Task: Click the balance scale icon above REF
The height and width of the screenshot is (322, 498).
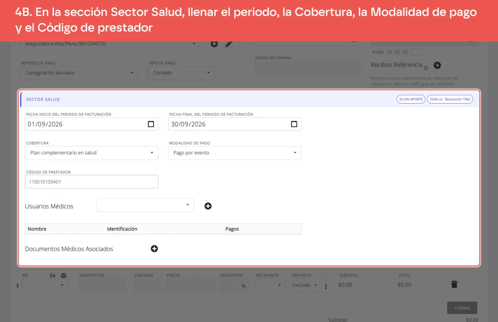Action: (x=63, y=276)
